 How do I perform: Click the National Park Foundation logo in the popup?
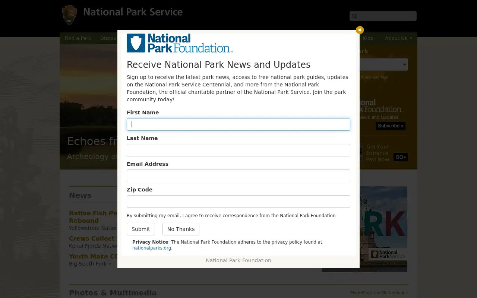point(180,43)
